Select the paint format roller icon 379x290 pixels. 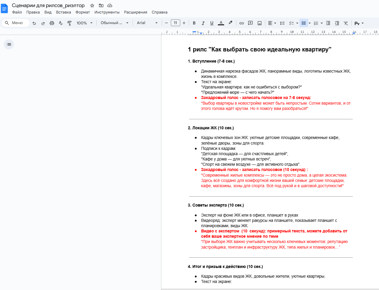[x=69, y=23]
